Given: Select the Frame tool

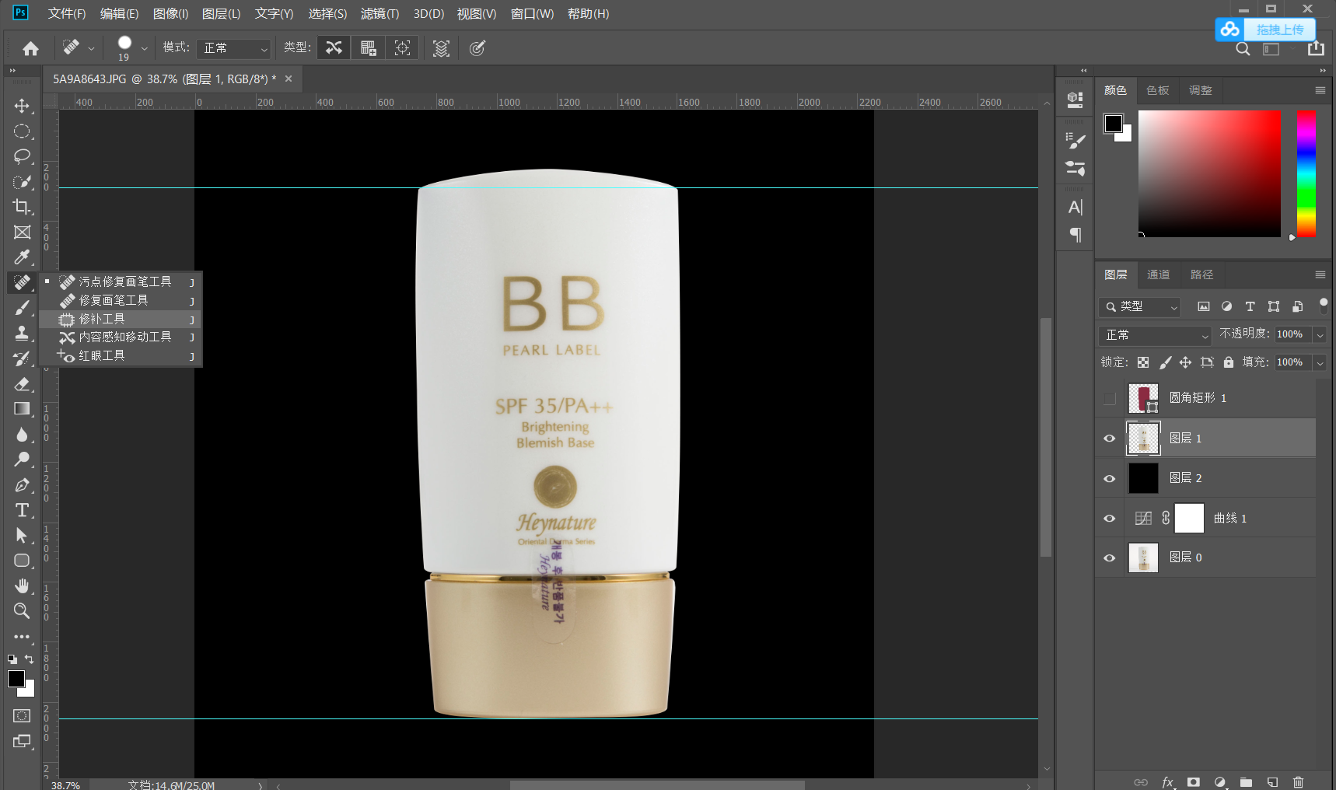Looking at the screenshot, I should 22,232.
